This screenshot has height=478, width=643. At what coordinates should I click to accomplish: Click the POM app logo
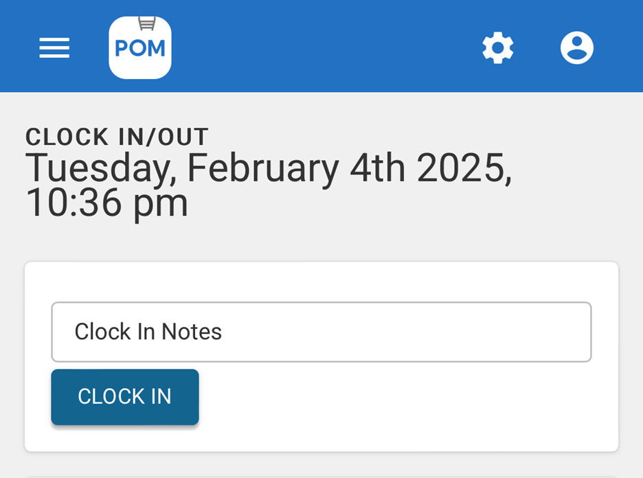point(140,48)
